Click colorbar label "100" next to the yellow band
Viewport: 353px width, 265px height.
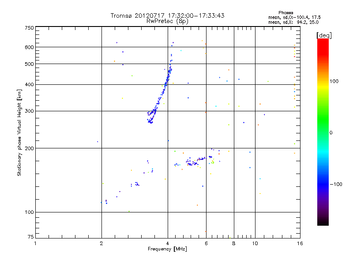pos(334,81)
